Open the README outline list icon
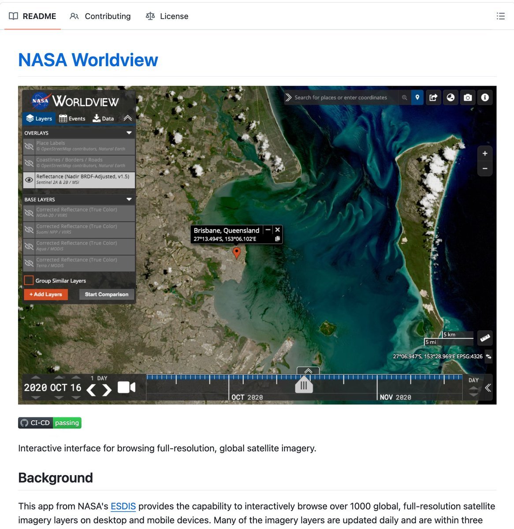Viewport: 514px width, 529px height. coord(500,16)
